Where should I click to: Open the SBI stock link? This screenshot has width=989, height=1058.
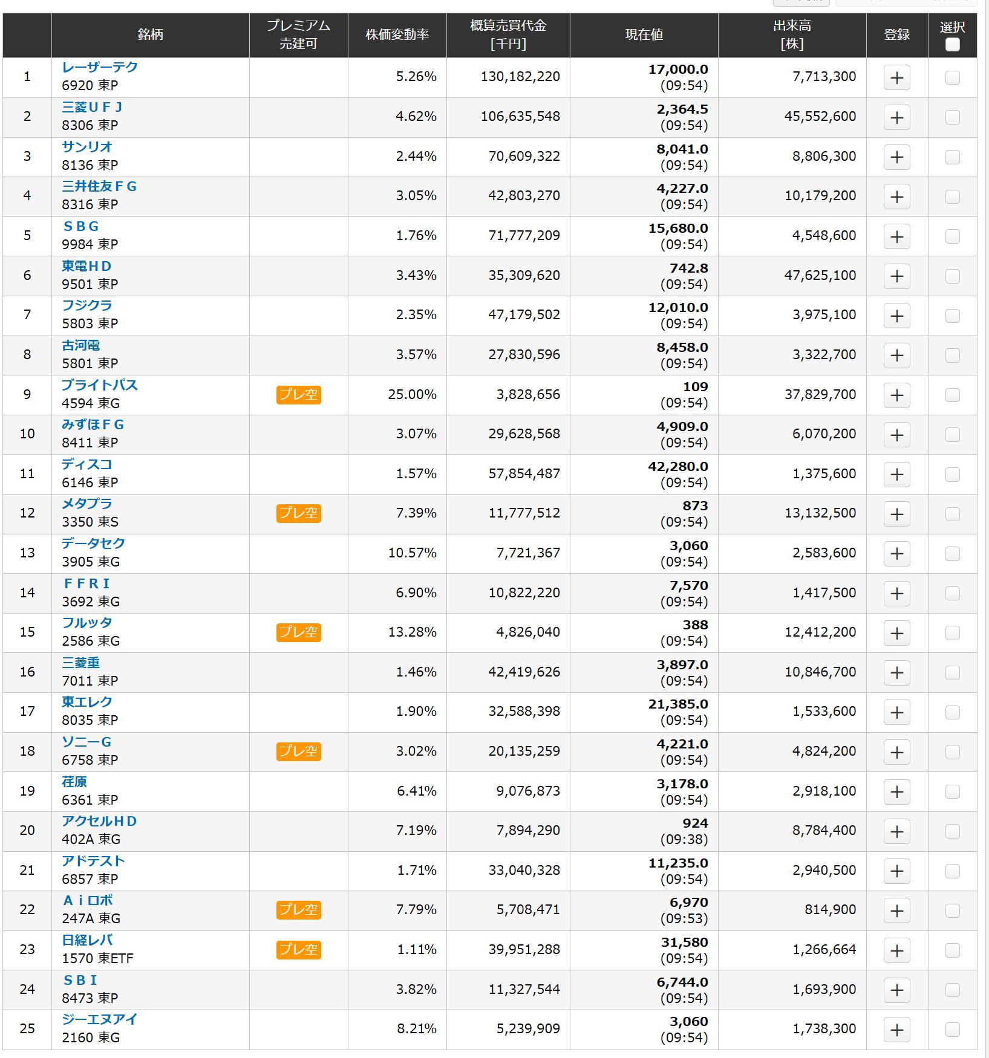[80, 980]
